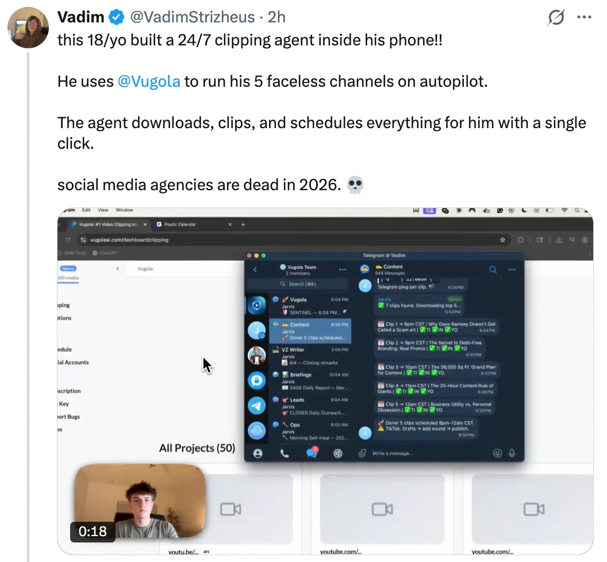Open @VadimStrizheus handle link
Screen dimensions: 607x562
[x=193, y=17]
